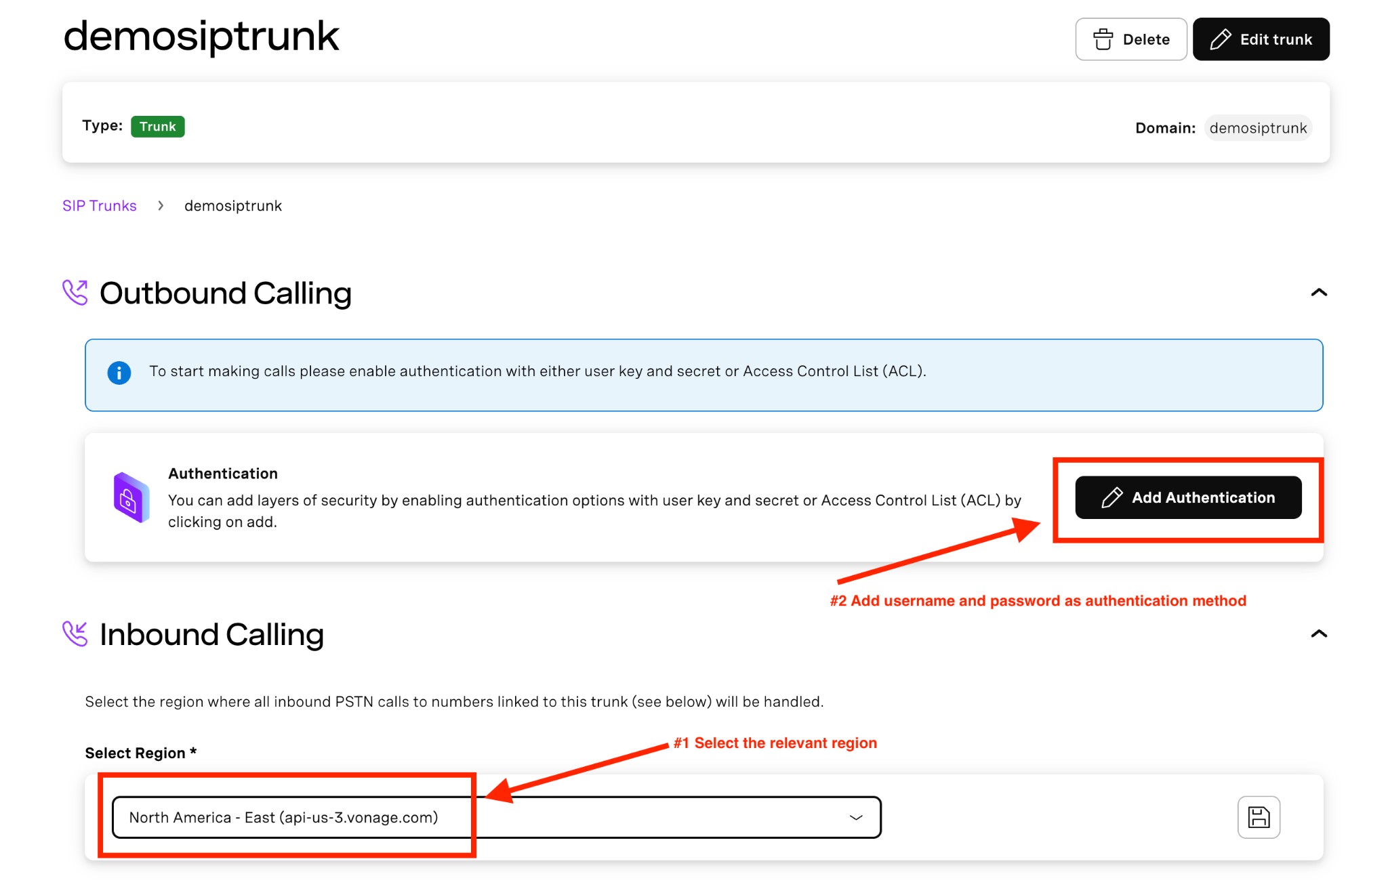Click the pencil icon in Edit trunk
The width and height of the screenshot is (1388, 893).
[1220, 39]
